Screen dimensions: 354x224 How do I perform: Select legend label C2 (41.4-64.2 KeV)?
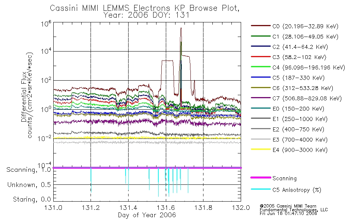[300, 47]
